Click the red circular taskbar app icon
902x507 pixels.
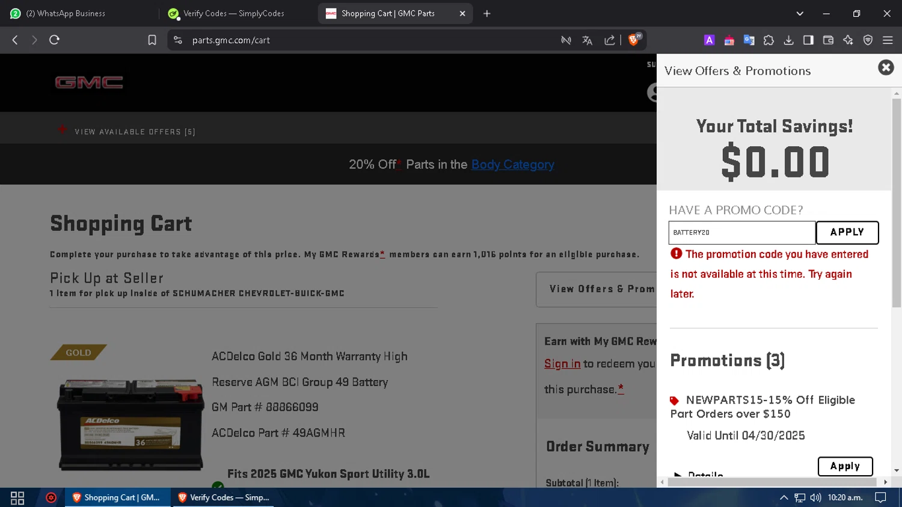pos(51,497)
